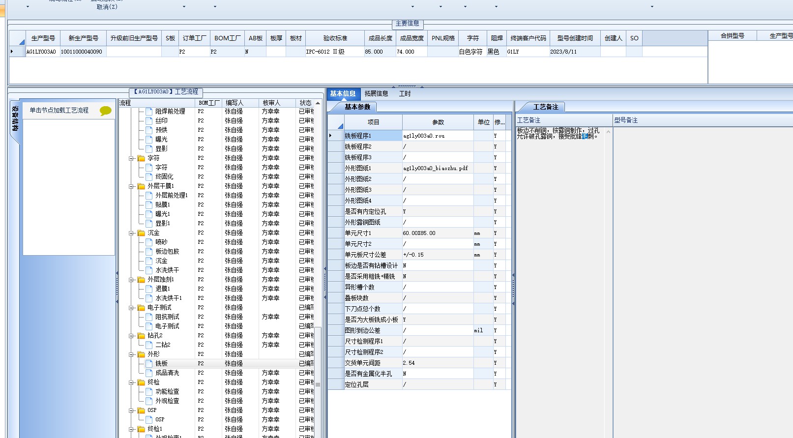Open the 工时 tab
793x438 pixels.
pos(405,94)
